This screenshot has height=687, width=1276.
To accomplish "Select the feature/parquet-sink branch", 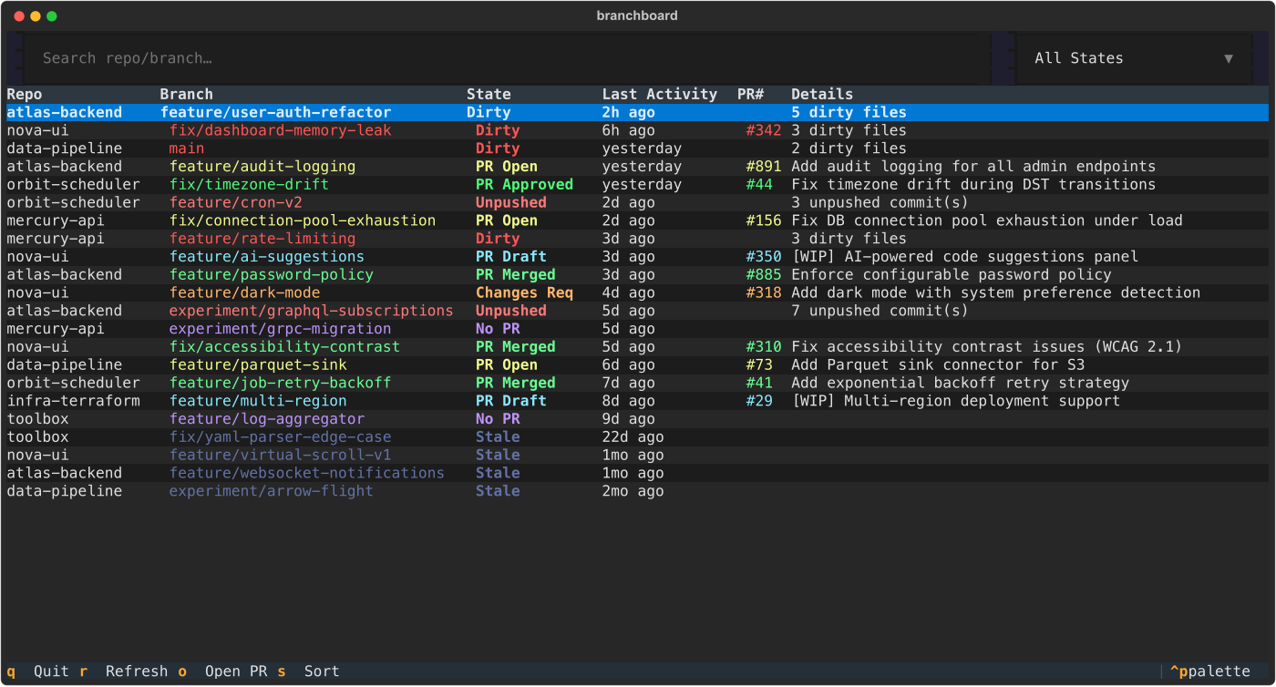I will pos(258,364).
